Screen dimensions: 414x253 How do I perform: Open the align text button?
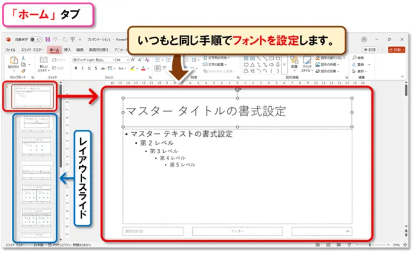click(215, 64)
